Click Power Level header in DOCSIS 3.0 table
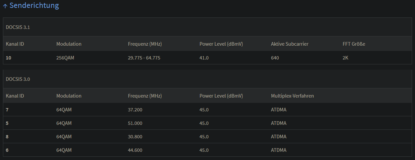Image resolution: width=415 pixels, height=160 pixels. pyautogui.click(x=221, y=96)
